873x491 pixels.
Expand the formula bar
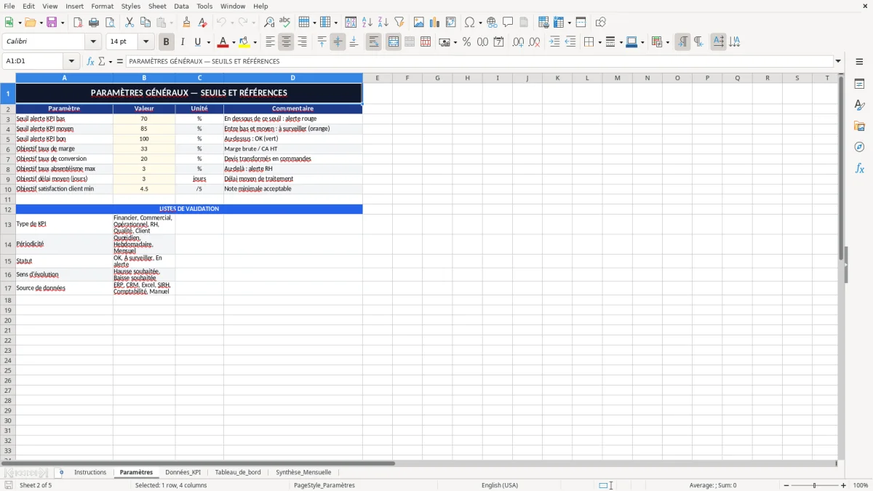pos(838,61)
